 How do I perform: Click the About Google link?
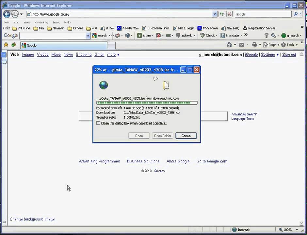pos(178,161)
